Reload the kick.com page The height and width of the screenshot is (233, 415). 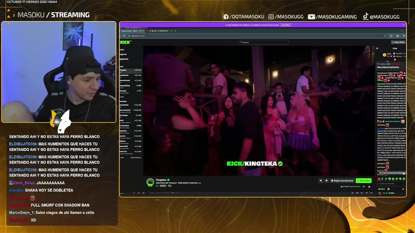point(124,36)
